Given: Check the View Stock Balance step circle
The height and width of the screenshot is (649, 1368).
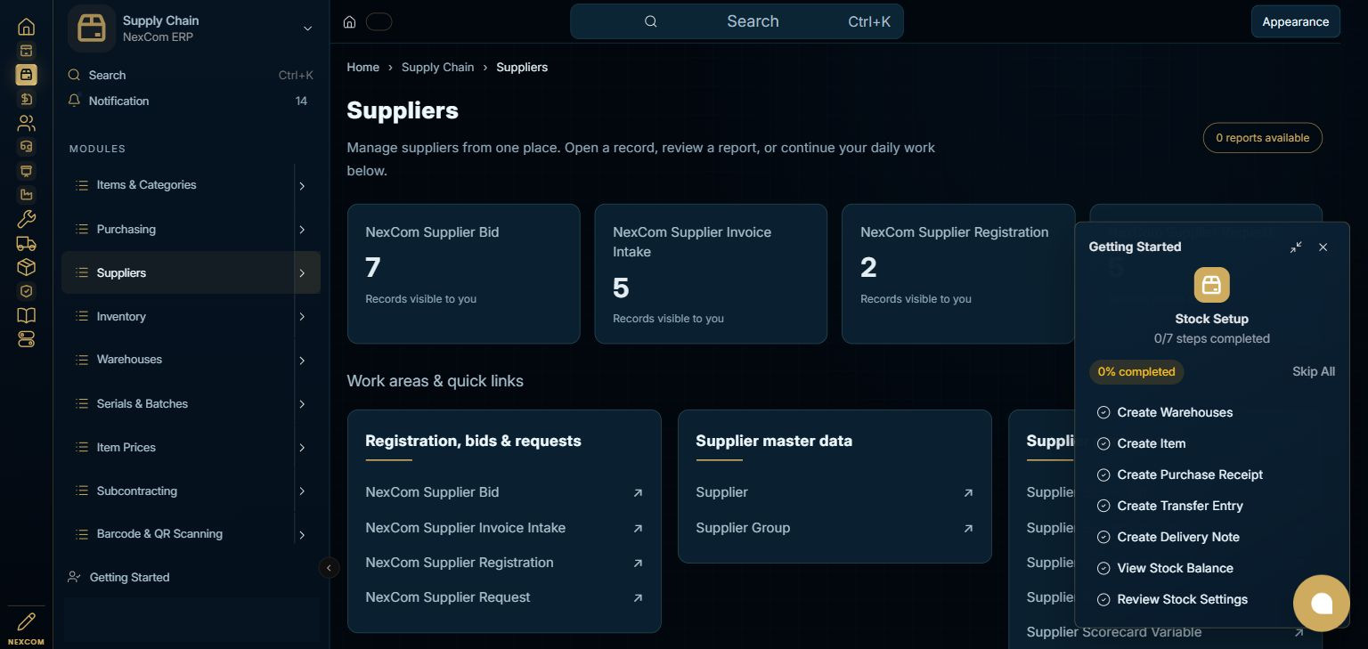Looking at the screenshot, I should (x=1103, y=568).
